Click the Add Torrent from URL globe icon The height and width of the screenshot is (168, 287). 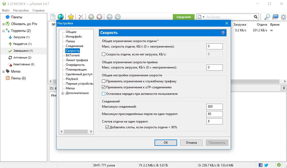click(x=60, y=17)
